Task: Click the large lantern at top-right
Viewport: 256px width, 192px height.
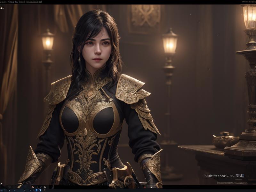Action: 249,17
